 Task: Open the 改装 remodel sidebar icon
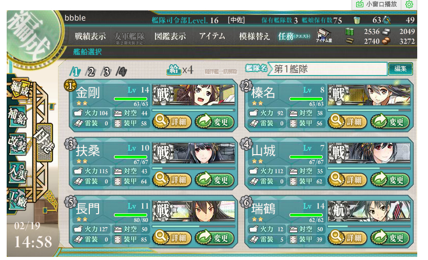tap(17, 144)
